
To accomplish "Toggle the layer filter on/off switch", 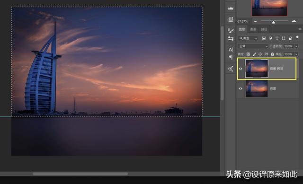I will (297, 37).
